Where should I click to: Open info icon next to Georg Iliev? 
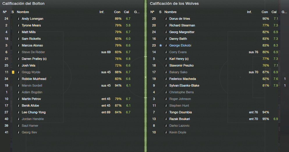point(18,132)
